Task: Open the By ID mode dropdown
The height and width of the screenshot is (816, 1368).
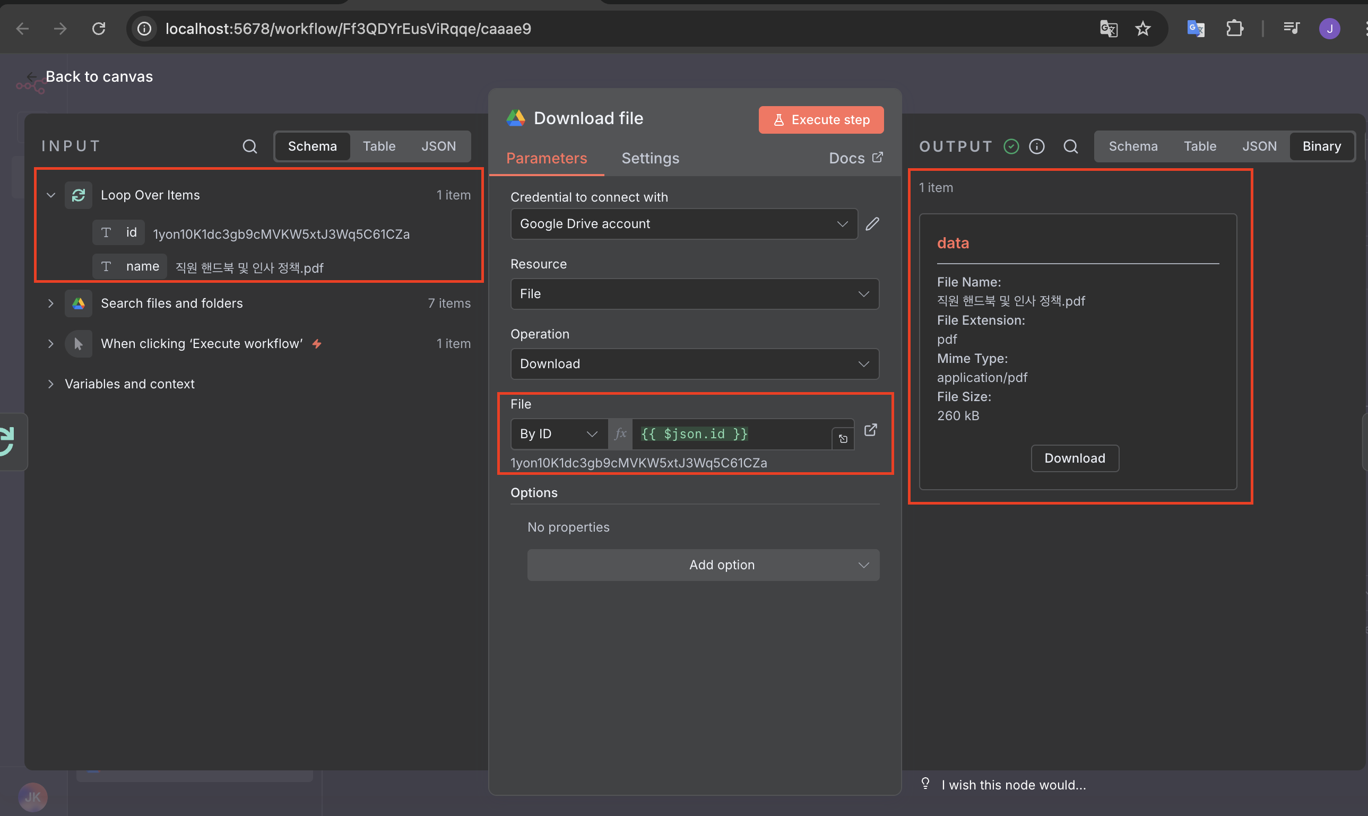Action: click(x=558, y=434)
